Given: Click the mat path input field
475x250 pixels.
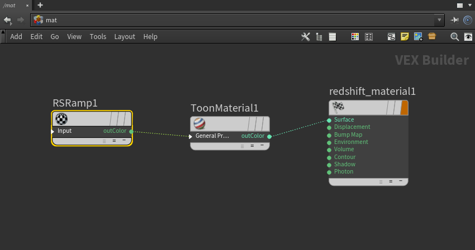Looking at the screenshot, I should pyautogui.click(x=237, y=20).
